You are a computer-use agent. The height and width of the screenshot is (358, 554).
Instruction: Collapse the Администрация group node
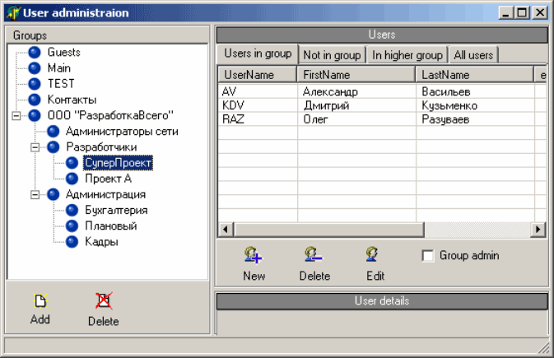[35, 195]
